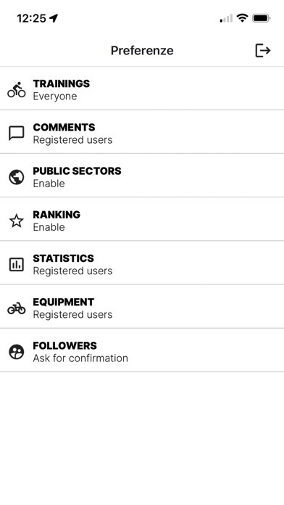
Task: Click the star icon next to Ranking
Action: 17,221
